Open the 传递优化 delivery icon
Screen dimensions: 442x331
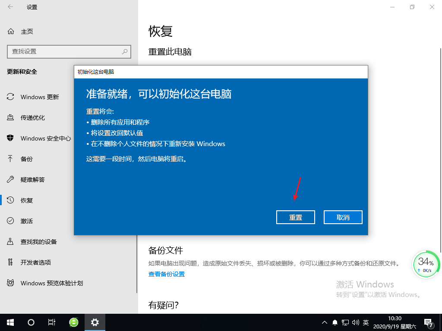11,118
